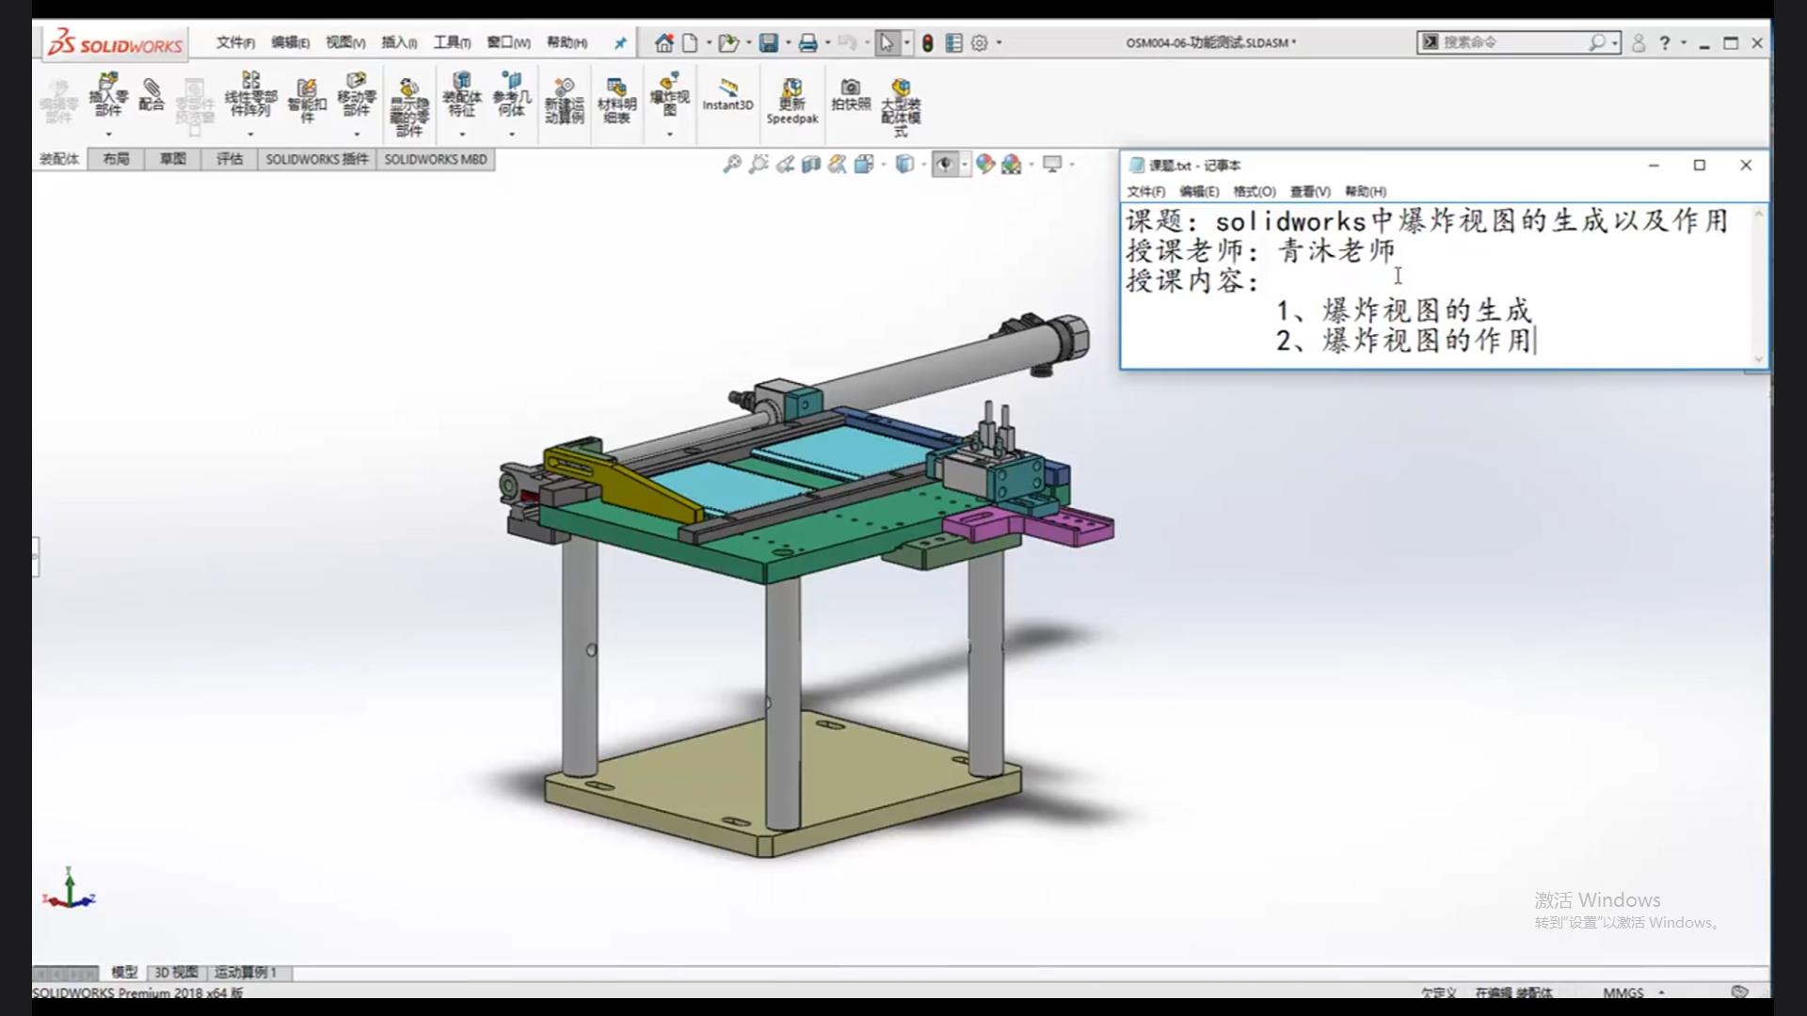Open 查看(V) menu in Notepad
Screen dimensions: 1807x1016
point(1309,191)
